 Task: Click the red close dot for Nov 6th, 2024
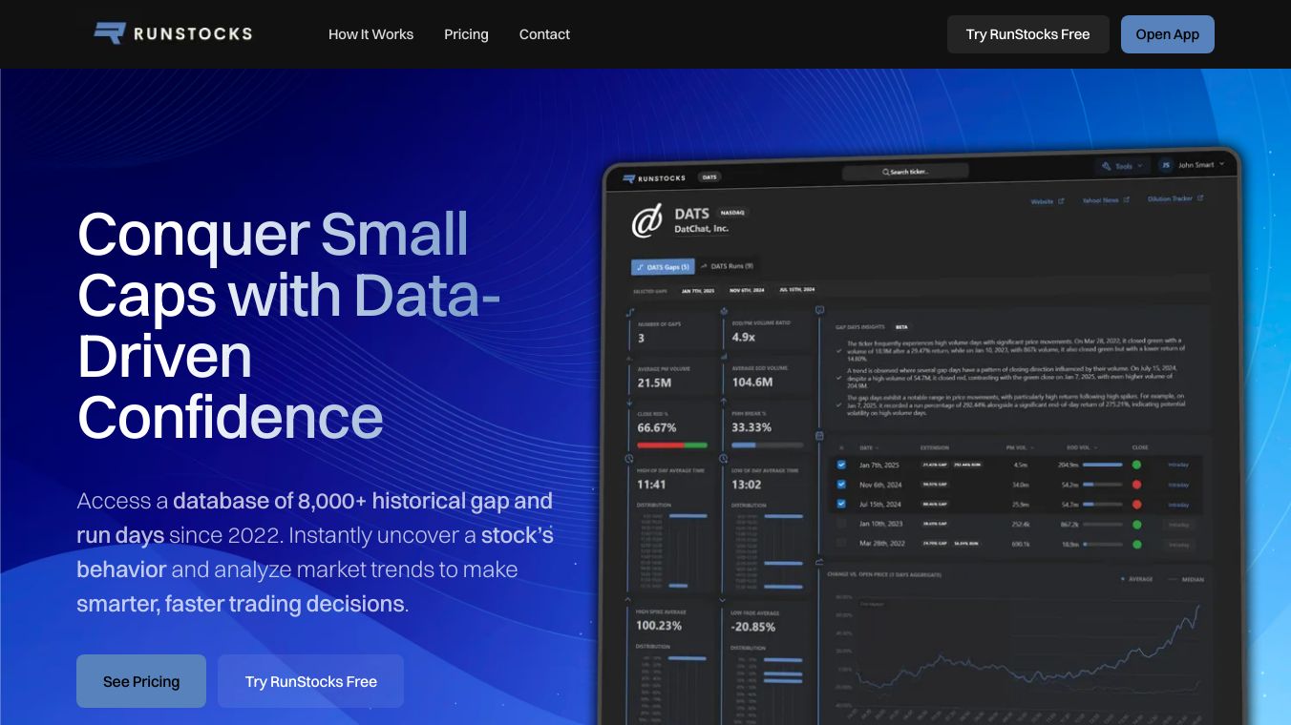1136,485
